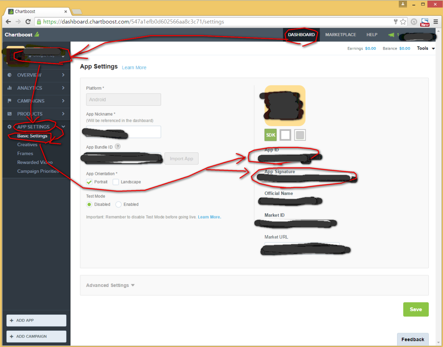Reload the page with the refresh icon
This screenshot has width=443, height=347.
[28, 22]
